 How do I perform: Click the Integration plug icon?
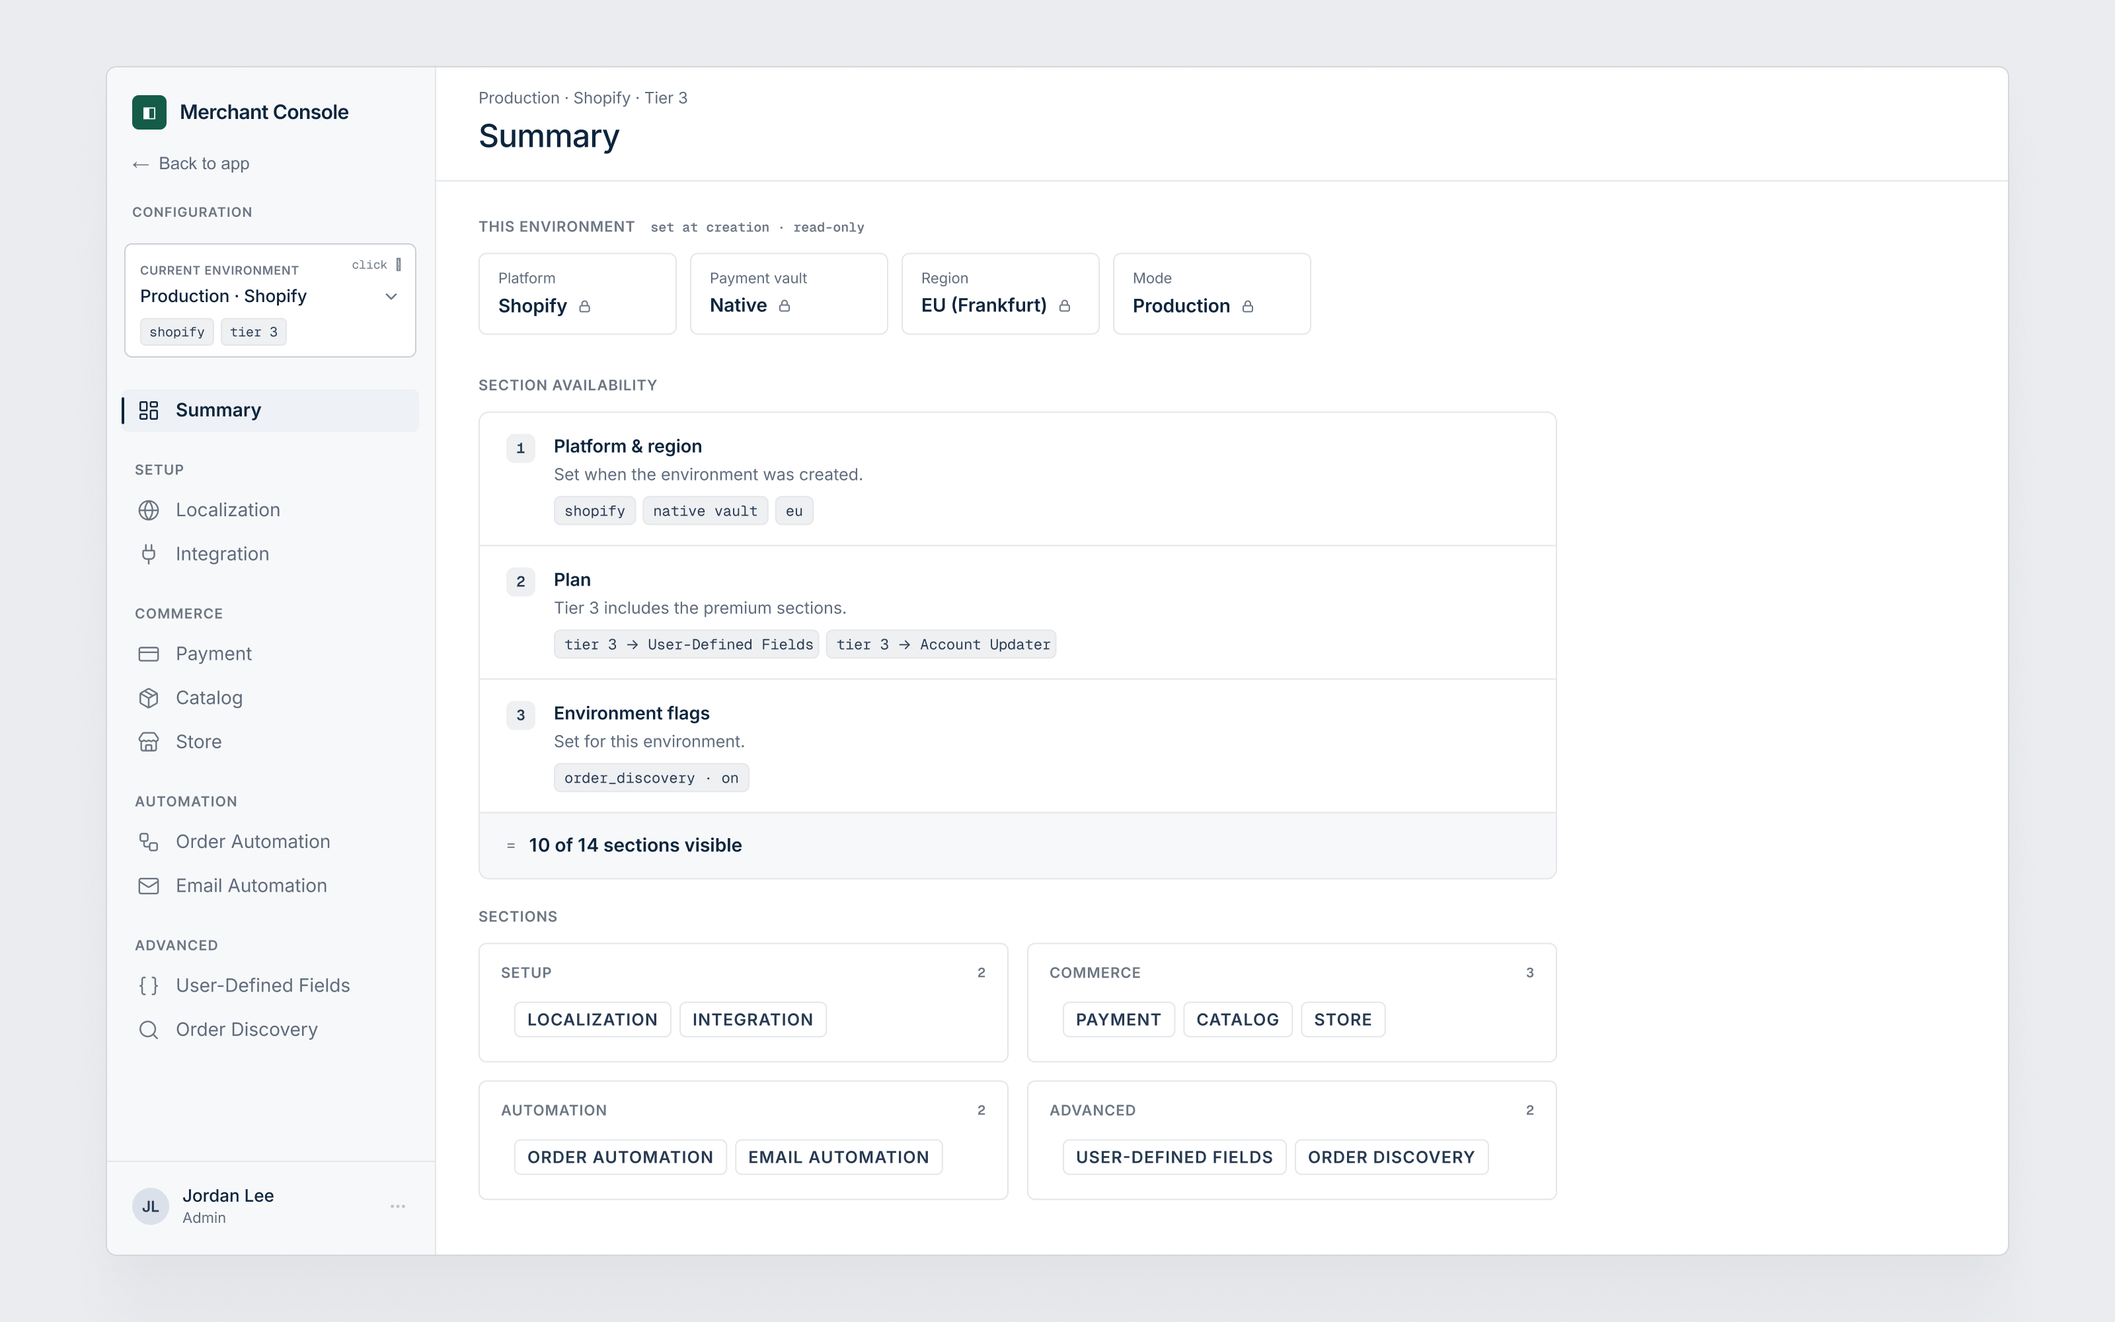pyautogui.click(x=149, y=555)
